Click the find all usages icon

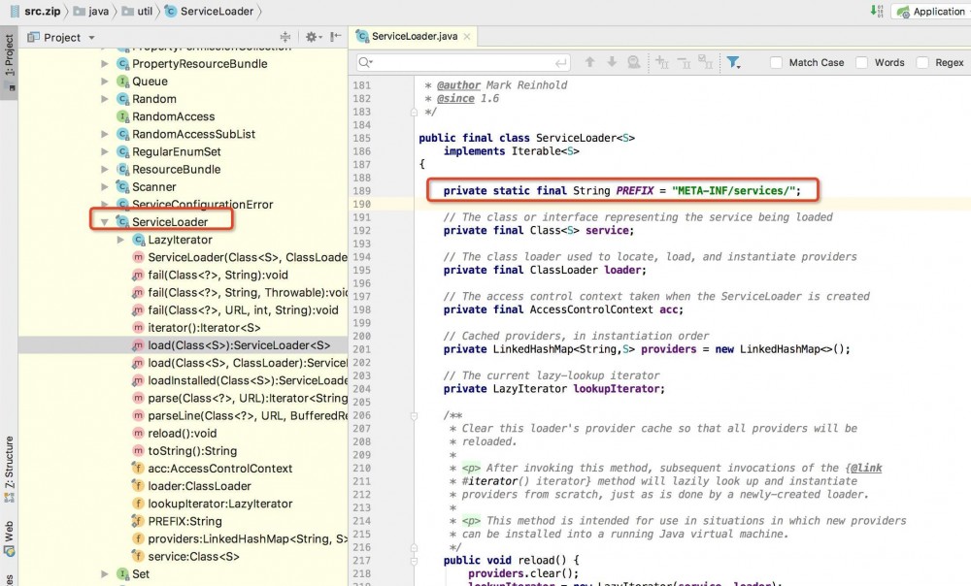coord(634,62)
